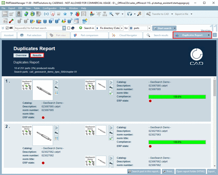Click the green plus add search icon
Image resolution: width=218 pixels, height=175 pixels.
click(x=81, y=28)
